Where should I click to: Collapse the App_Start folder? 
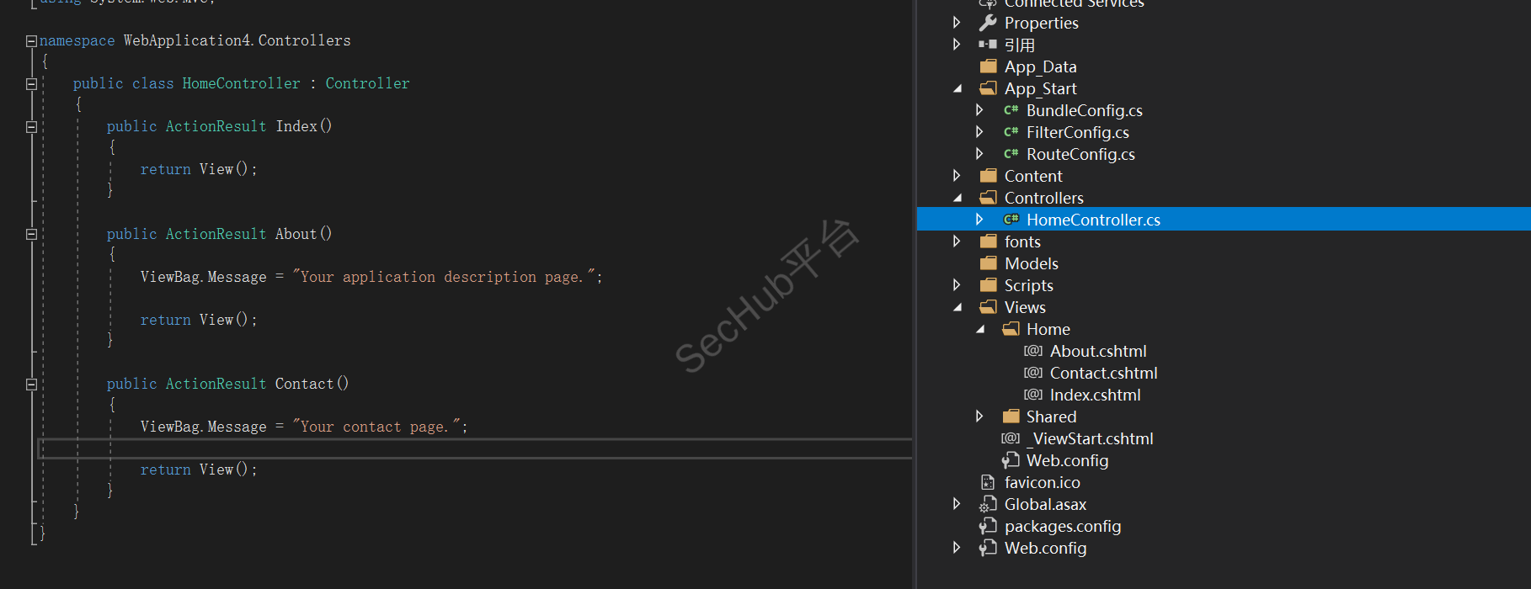tap(958, 88)
